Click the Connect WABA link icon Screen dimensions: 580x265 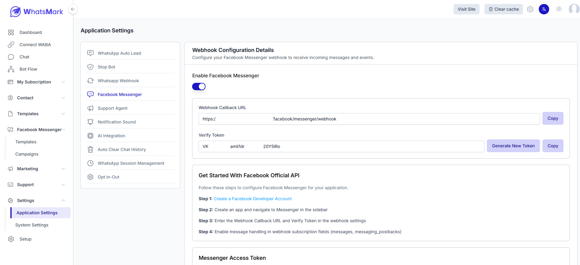point(11,45)
